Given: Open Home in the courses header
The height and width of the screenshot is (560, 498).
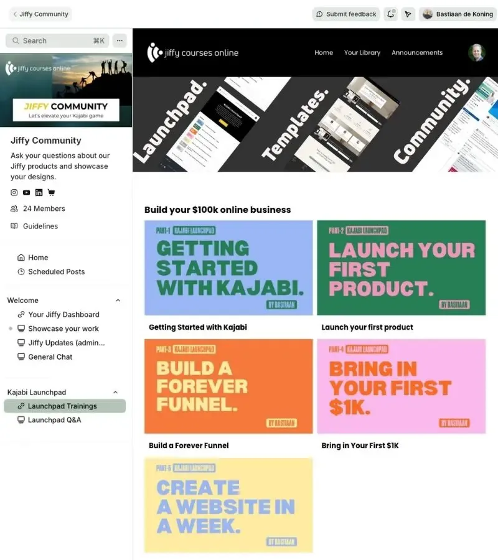Looking at the screenshot, I should 324,52.
